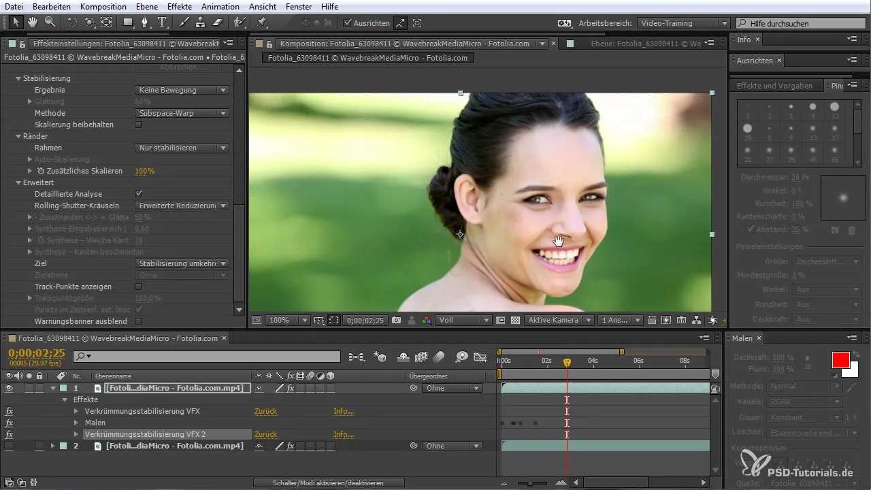
Task: Select the Pen tool
Action: 145,22
